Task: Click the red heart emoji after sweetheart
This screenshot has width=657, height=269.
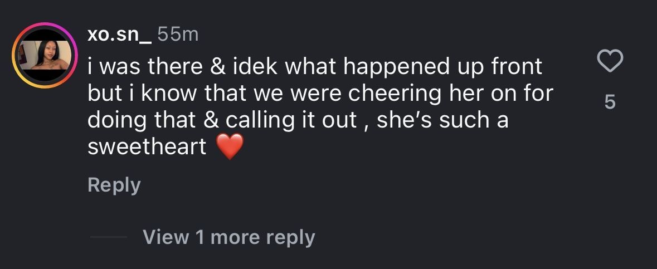Action: pyautogui.click(x=230, y=148)
